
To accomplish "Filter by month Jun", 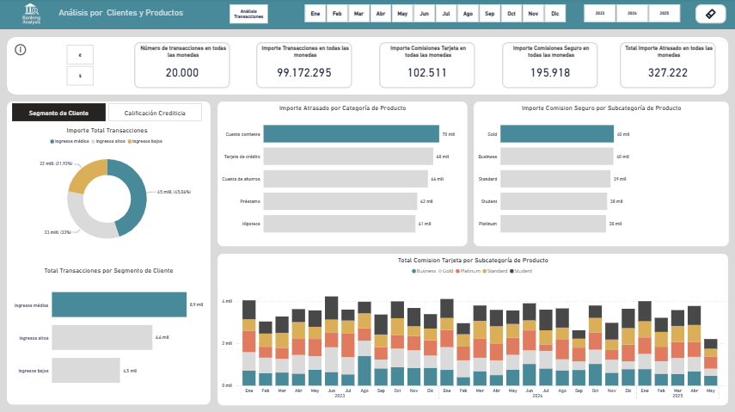I will [x=424, y=14].
